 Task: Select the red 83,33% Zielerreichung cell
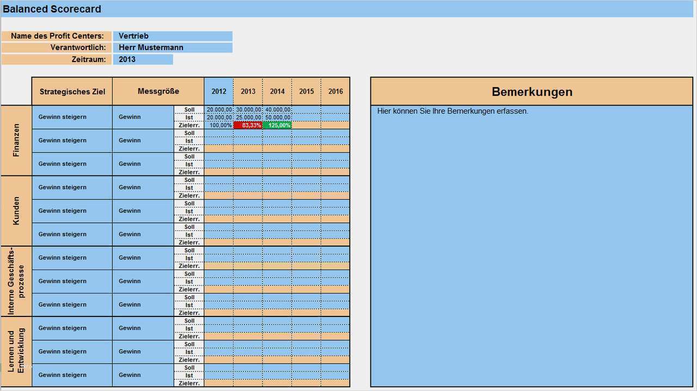(x=248, y=125)
